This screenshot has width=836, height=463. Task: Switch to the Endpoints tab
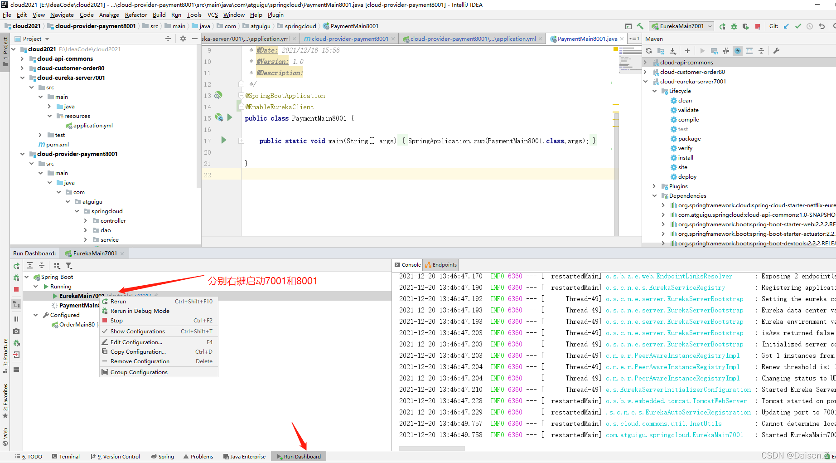point(441,265)
